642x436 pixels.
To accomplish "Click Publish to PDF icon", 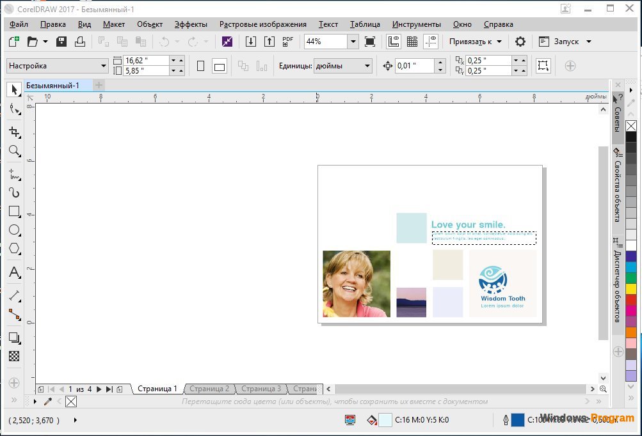I will 288,42.
